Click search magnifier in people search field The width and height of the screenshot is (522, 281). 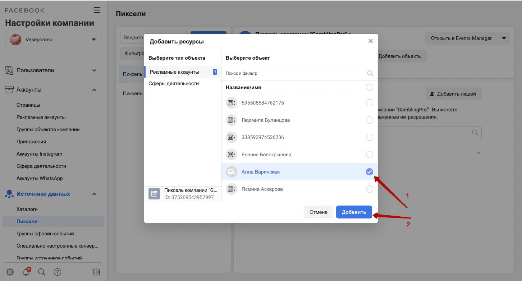click(x=475, y=133)
